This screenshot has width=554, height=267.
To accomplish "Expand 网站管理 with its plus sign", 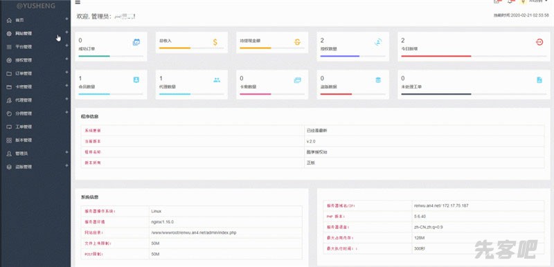I will click(x=66, y=32).
